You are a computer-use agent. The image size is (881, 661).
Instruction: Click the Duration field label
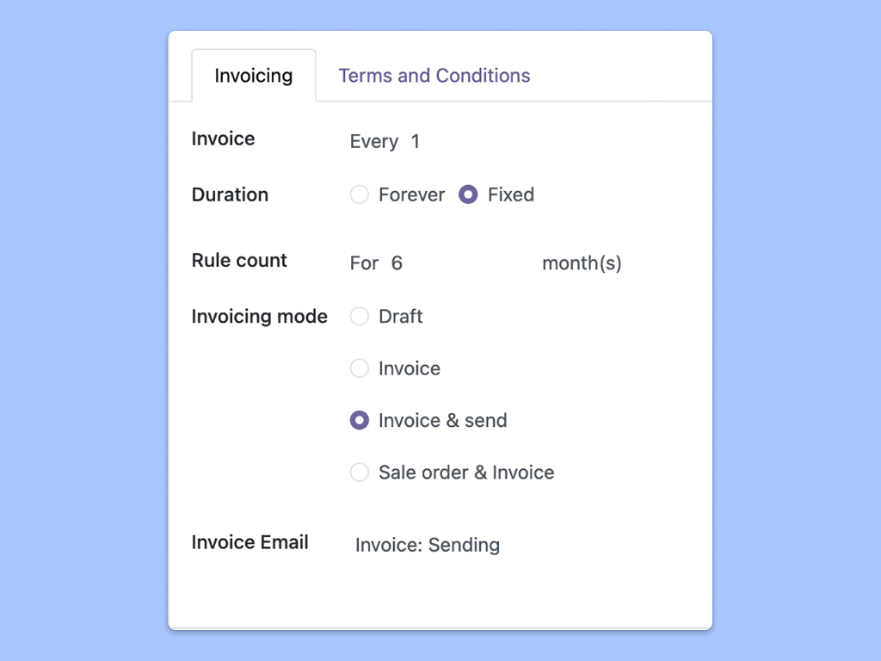230,195
